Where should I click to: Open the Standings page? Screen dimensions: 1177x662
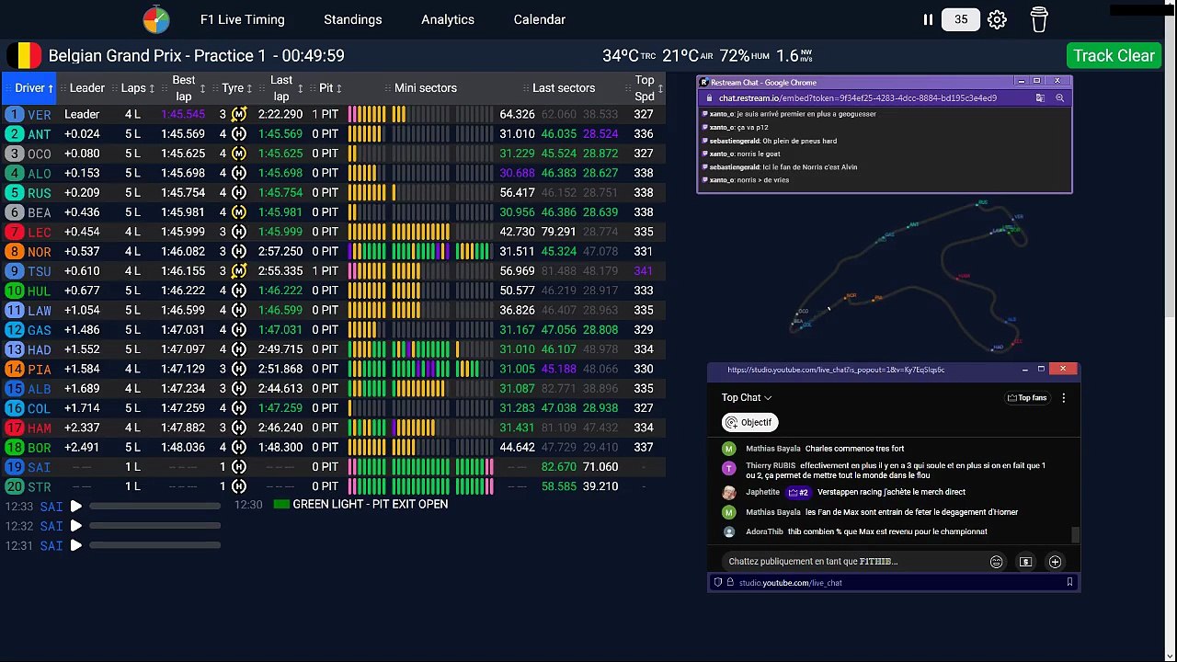tap(353, 19)
